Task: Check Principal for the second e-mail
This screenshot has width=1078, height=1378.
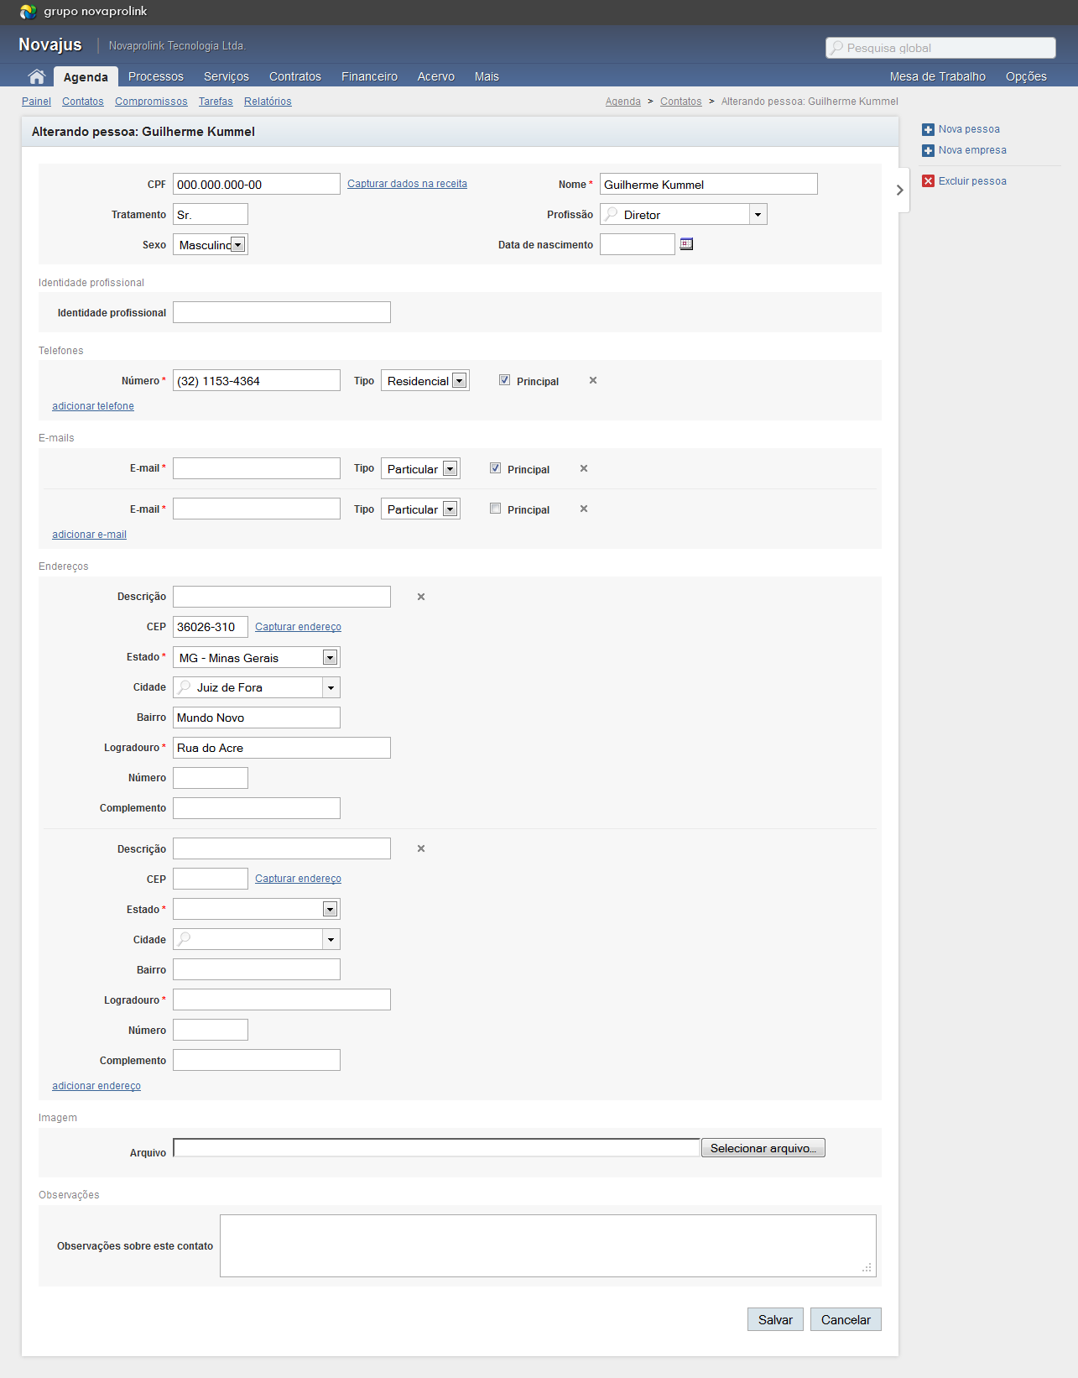Action: tap(495, 508)
